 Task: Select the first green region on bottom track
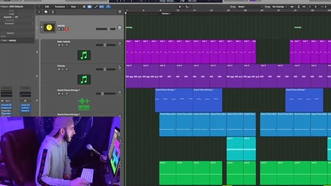[168, 173]
